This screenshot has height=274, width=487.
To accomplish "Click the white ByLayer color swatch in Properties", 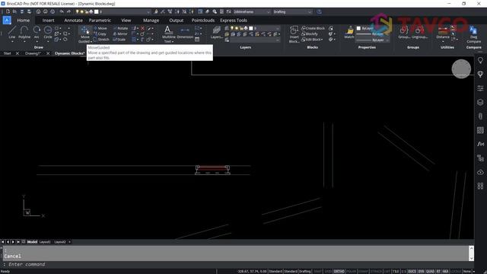I will click(358, 28).
